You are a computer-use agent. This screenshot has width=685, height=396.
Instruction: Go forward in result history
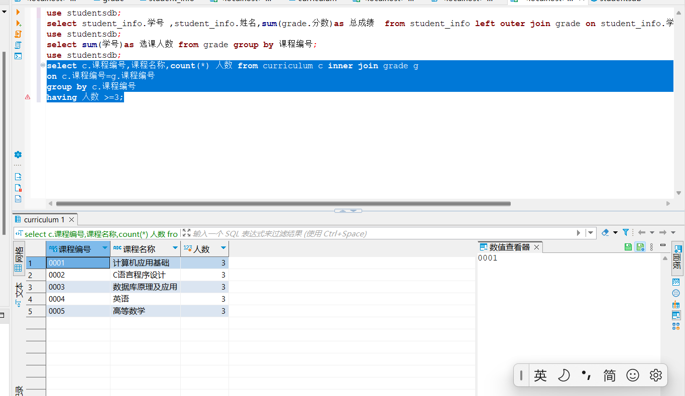tap(662, 233)
